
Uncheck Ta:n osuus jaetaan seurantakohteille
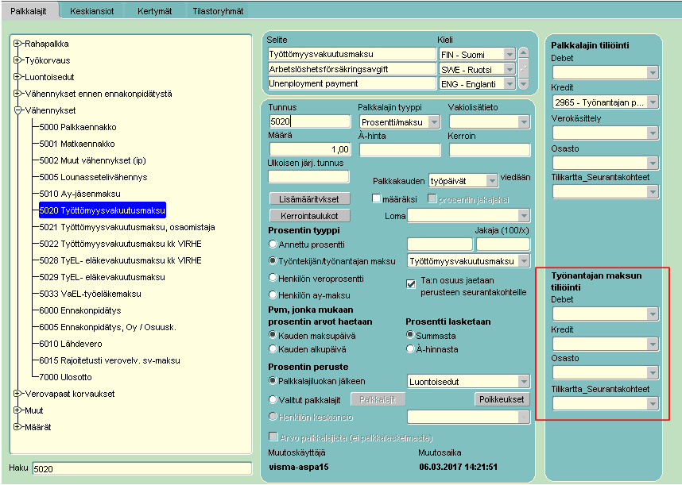tap(411, 284)
